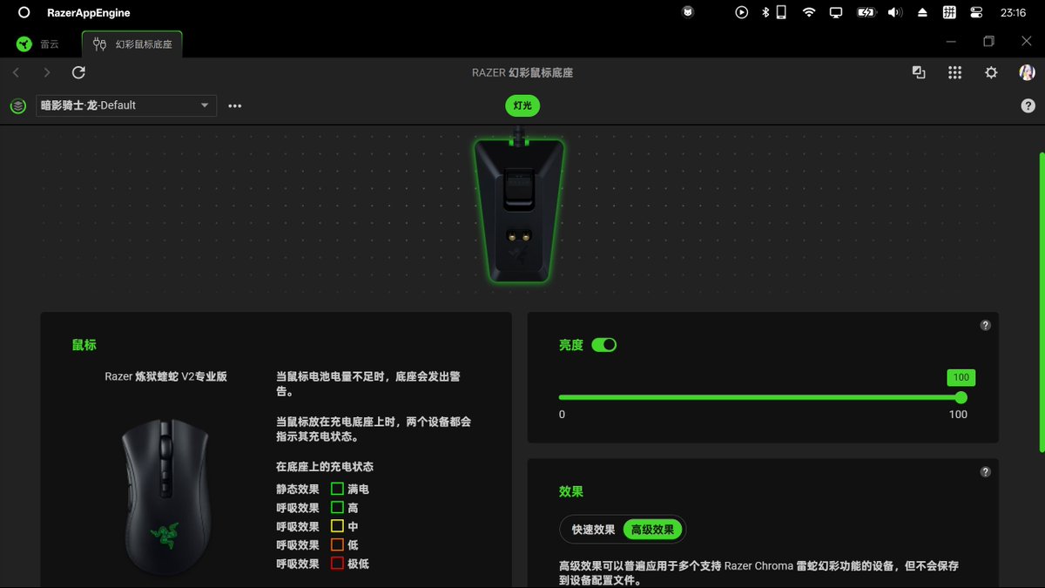This screenshot has width=1045, height=588.
Task: Open the apps grid icon
Action: click(954, 73)
